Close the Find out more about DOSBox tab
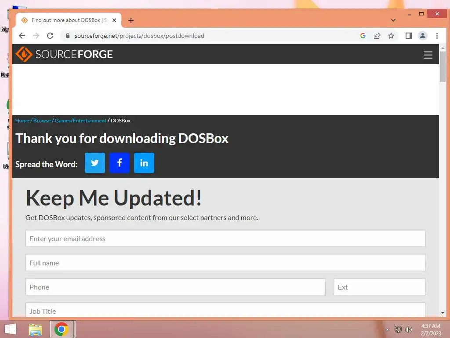 [114, 20]
